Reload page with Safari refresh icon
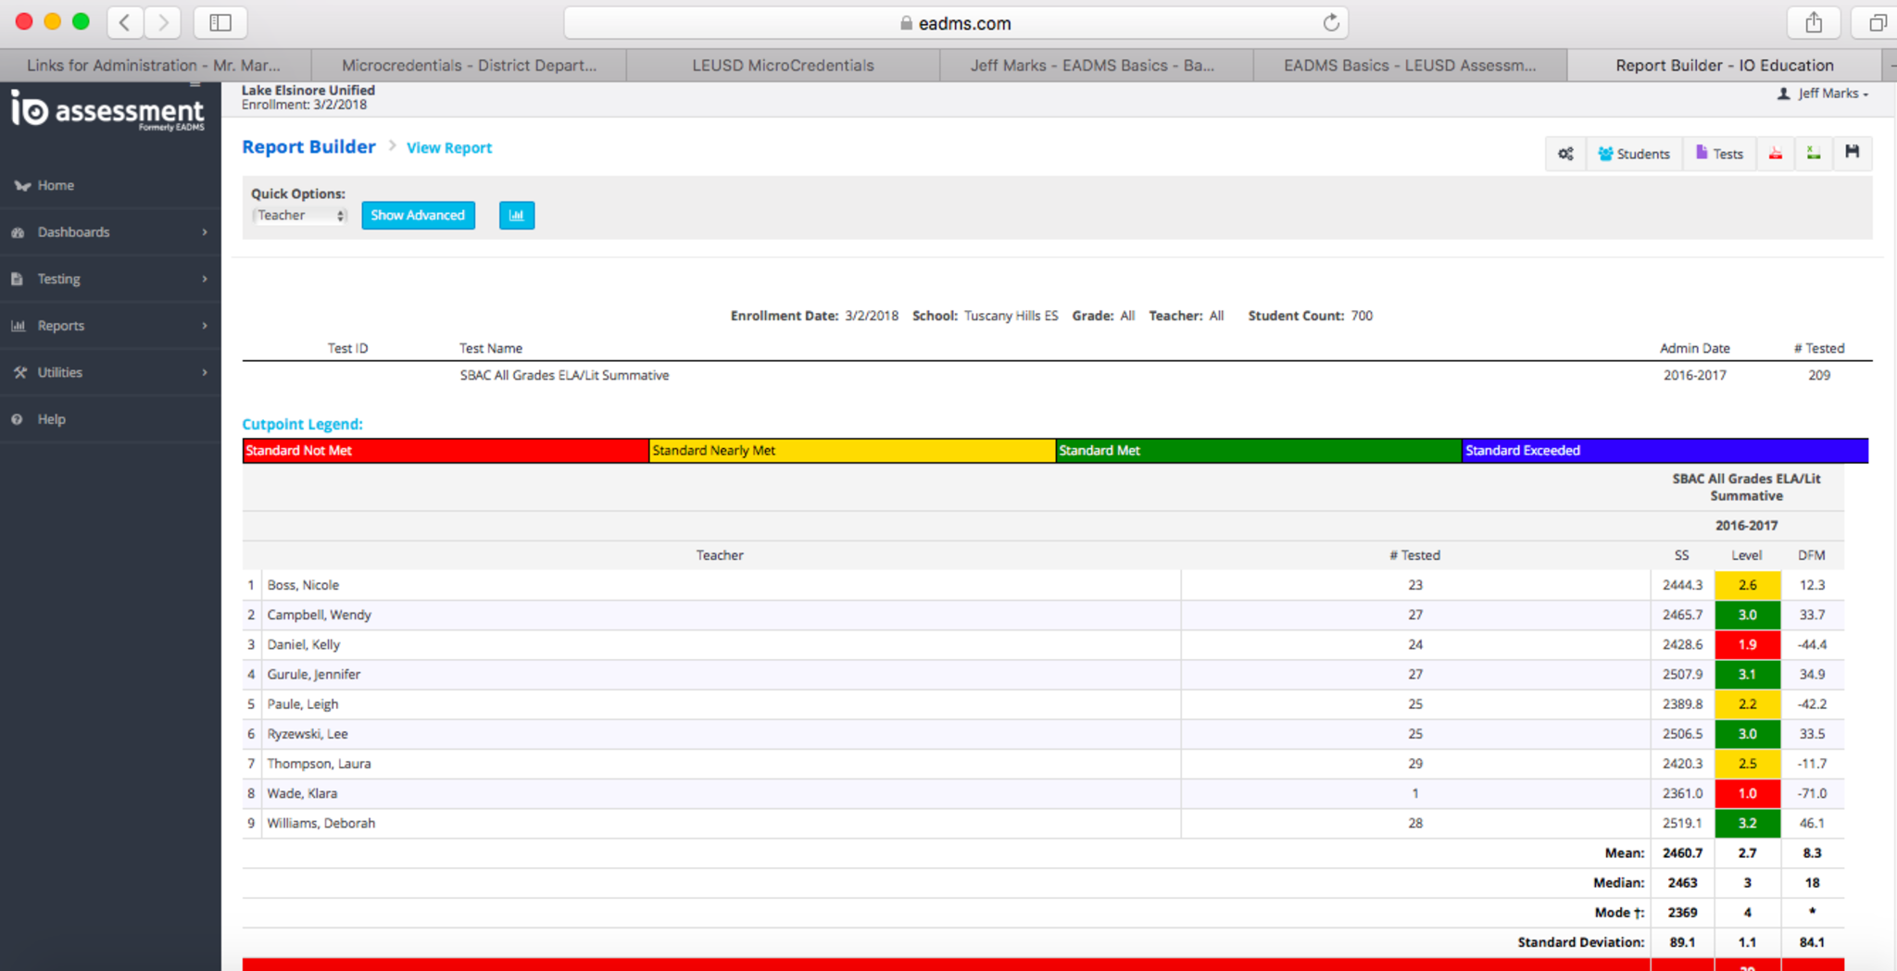 click(x=1330, y=23)
